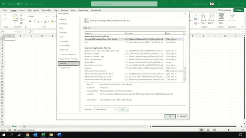Select Quick Access Toolbar option

(x=68, y=59)
